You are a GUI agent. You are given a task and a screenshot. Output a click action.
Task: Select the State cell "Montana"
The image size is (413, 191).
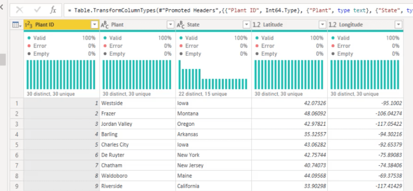(213, 113)
